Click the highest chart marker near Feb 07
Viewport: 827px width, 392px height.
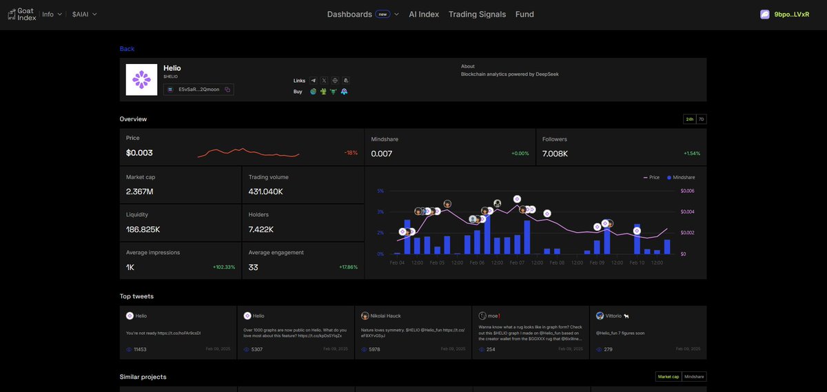tap(517, 199)
